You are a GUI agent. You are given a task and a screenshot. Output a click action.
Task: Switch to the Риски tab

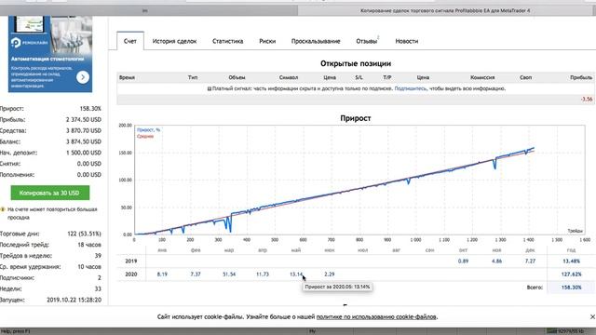pos(267,41)
